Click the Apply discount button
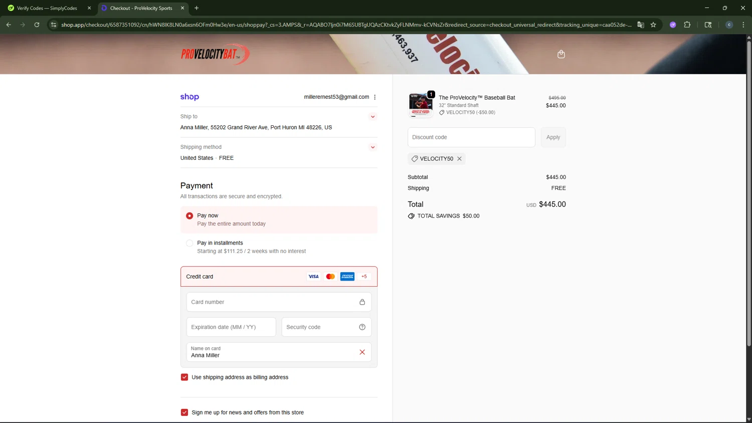752x423 pixels. 553,137
